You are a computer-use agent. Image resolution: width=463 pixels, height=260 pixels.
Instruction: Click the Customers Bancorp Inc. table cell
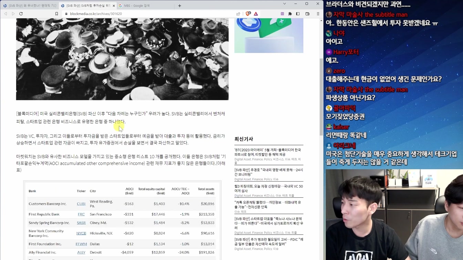tap(48, 204)
